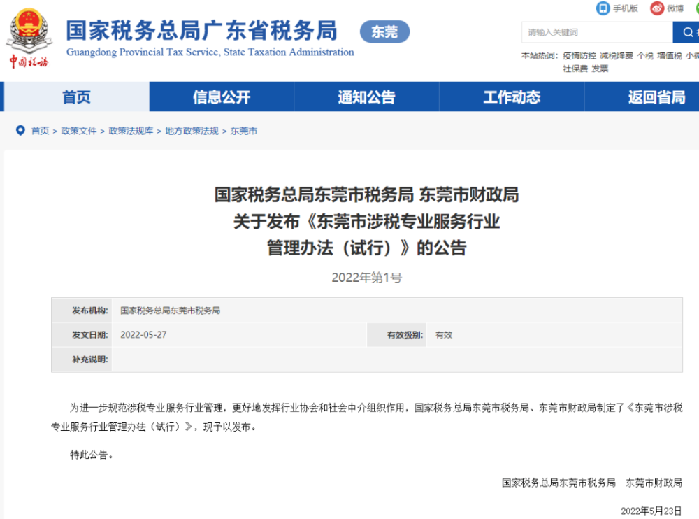Click the 减税降费 hot keyword link
This screenshot has width=699, height=519.
[616, 56]
